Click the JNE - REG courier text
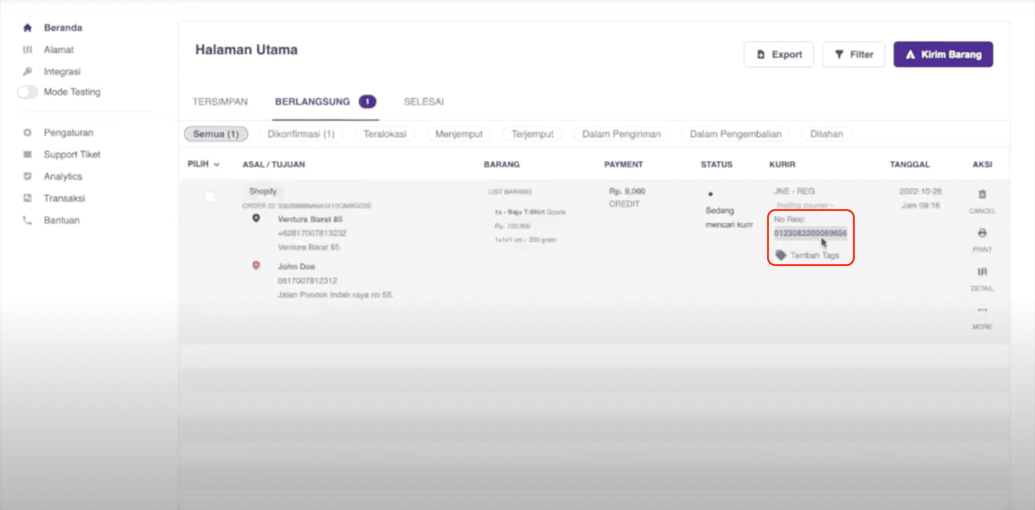The image size is (1035, 510). click(794, 191)
